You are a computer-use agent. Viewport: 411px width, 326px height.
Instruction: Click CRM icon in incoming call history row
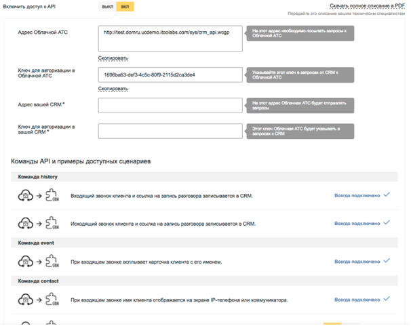(x=50, y=196)
